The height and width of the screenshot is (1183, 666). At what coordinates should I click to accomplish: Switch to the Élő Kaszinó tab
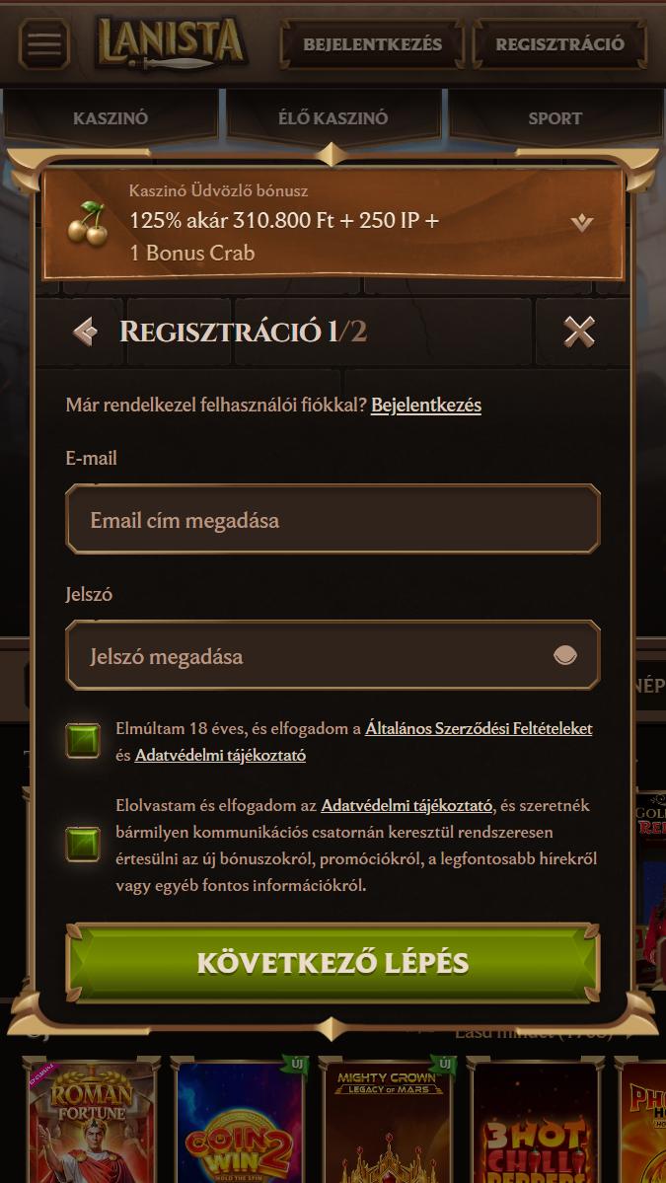pos(333,117)
